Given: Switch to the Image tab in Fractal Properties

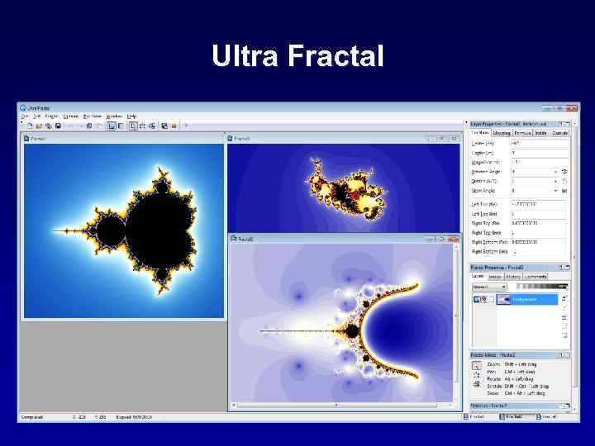Looking at the screenshot, I should (x=494, y=277).
